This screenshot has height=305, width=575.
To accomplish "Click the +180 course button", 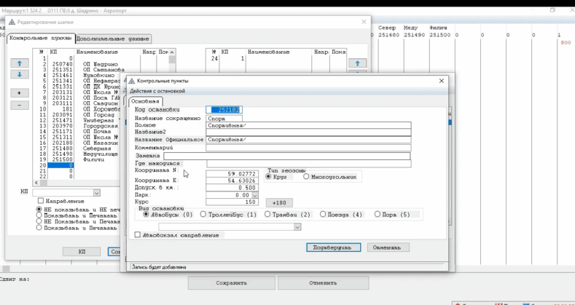I will point(279,202).
